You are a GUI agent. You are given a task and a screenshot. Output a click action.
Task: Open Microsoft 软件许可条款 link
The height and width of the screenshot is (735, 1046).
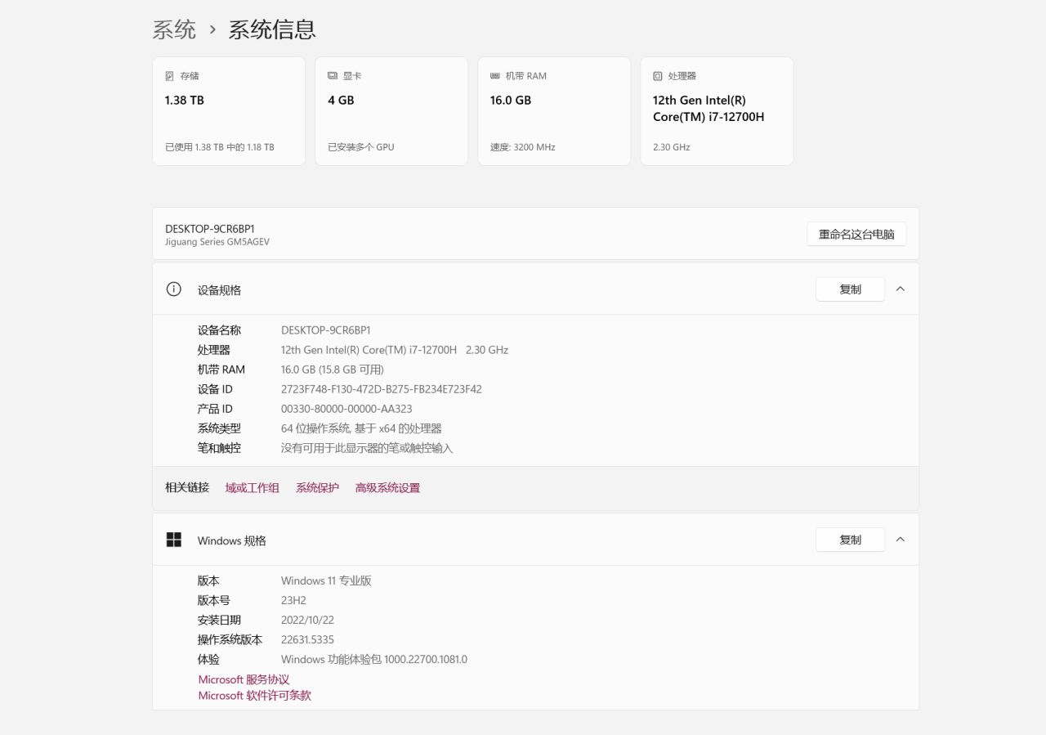tap(254, 696)
